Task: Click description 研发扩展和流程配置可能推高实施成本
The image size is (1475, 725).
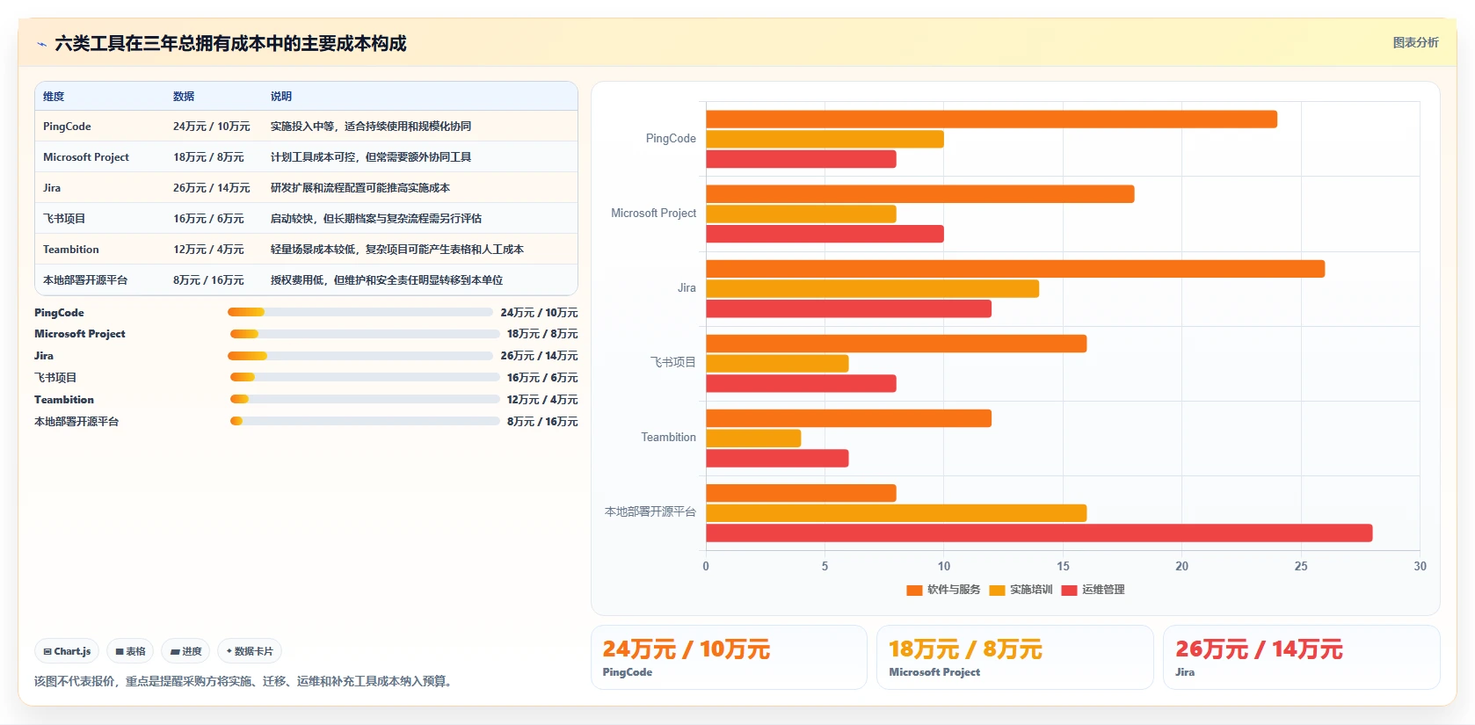Action: coord(360,188)
